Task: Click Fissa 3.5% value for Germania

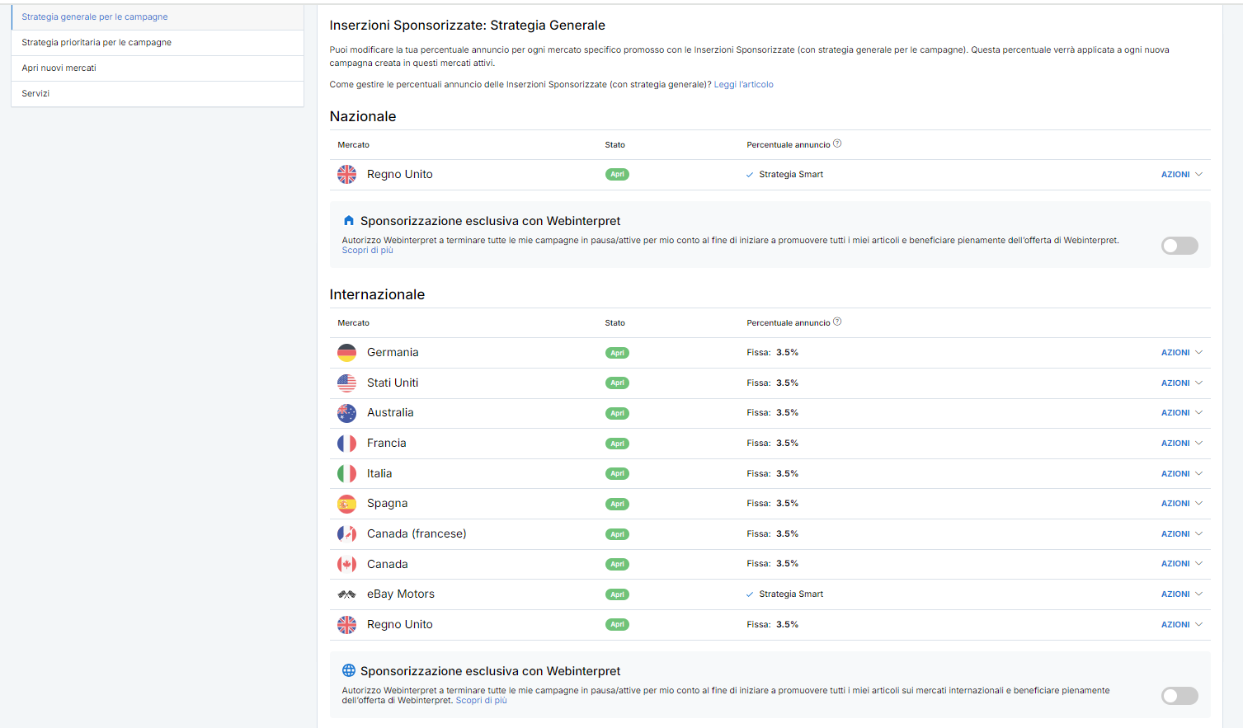Action: (x=773, y=353)
